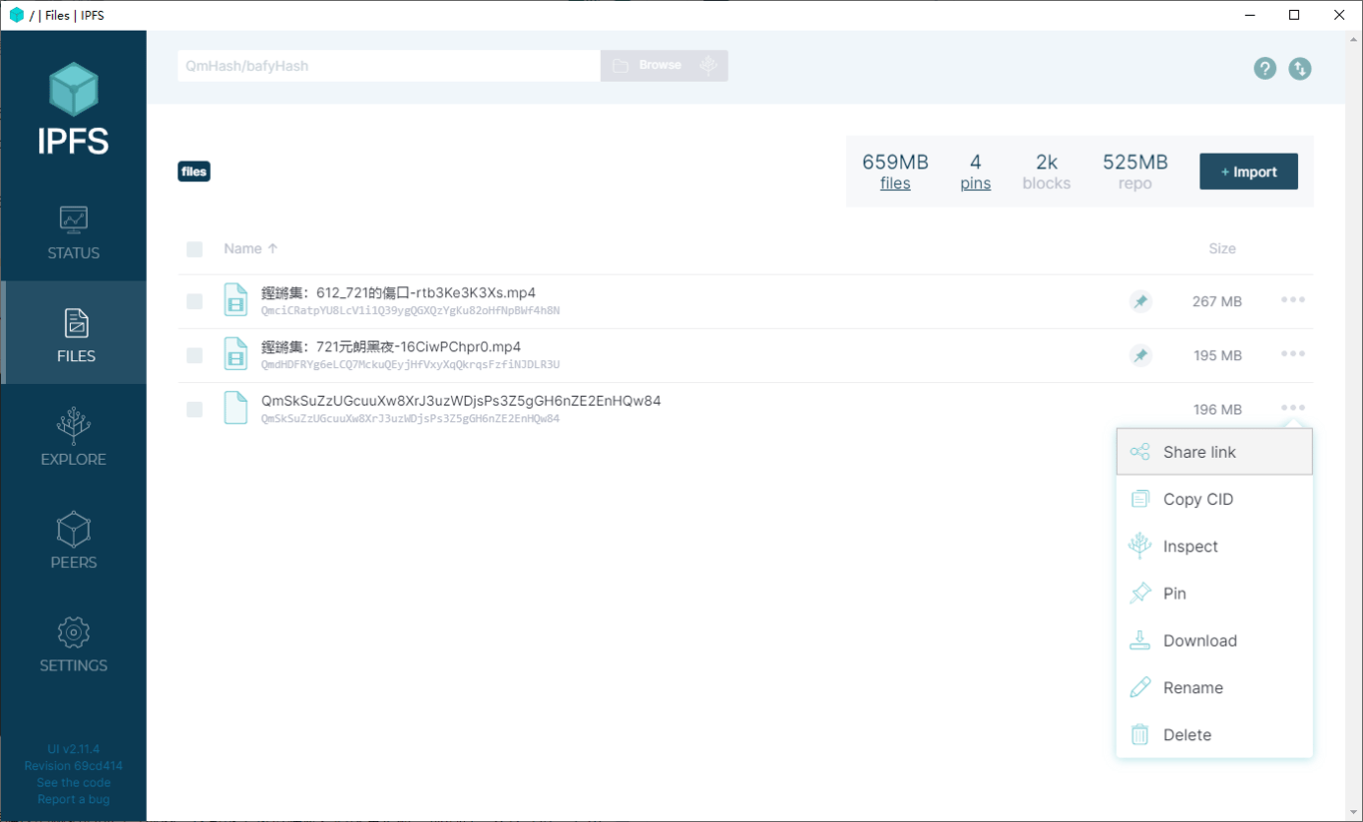Click pin icon for 612_721 video

1140,301
